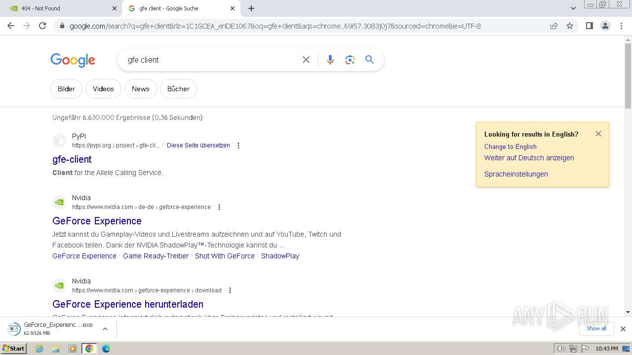This screenshot has height=355, width=632.
Task: Dismiss the English results prompt
Action: [x=598, y=134]
